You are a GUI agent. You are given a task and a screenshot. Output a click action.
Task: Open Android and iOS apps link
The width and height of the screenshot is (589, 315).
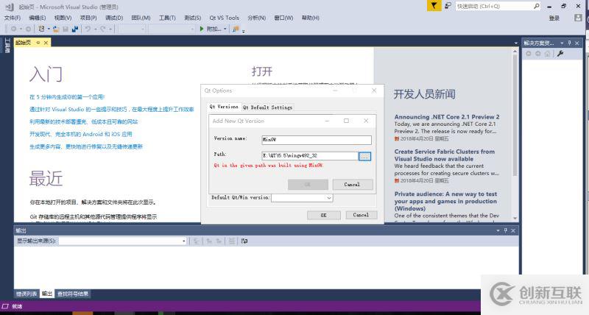pos(81,134)
